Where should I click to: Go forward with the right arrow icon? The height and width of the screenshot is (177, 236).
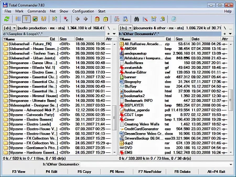pos(86,19)
